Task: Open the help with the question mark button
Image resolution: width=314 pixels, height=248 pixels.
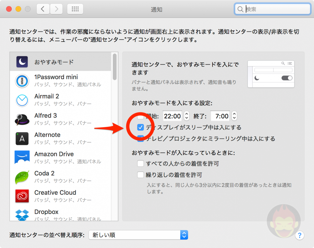Action: (x=299, y=235)
